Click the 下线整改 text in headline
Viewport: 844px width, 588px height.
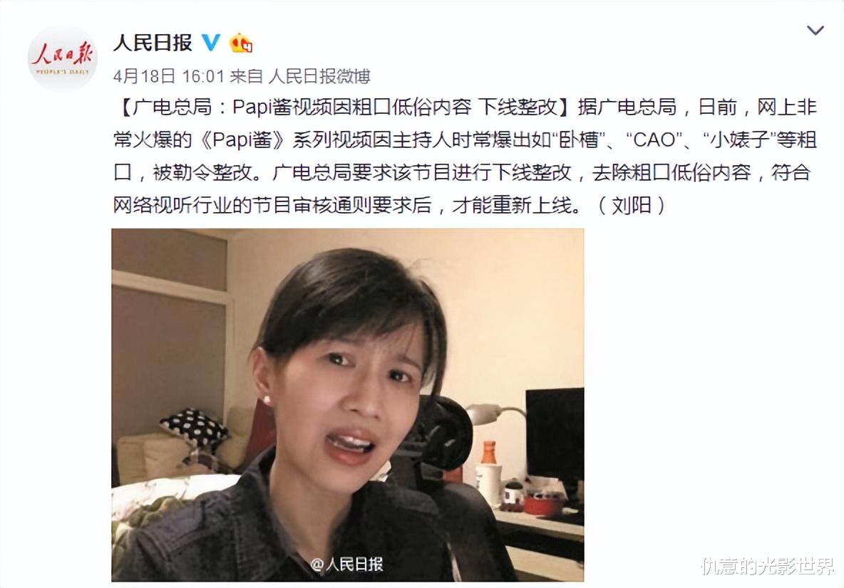pos(518,107)
